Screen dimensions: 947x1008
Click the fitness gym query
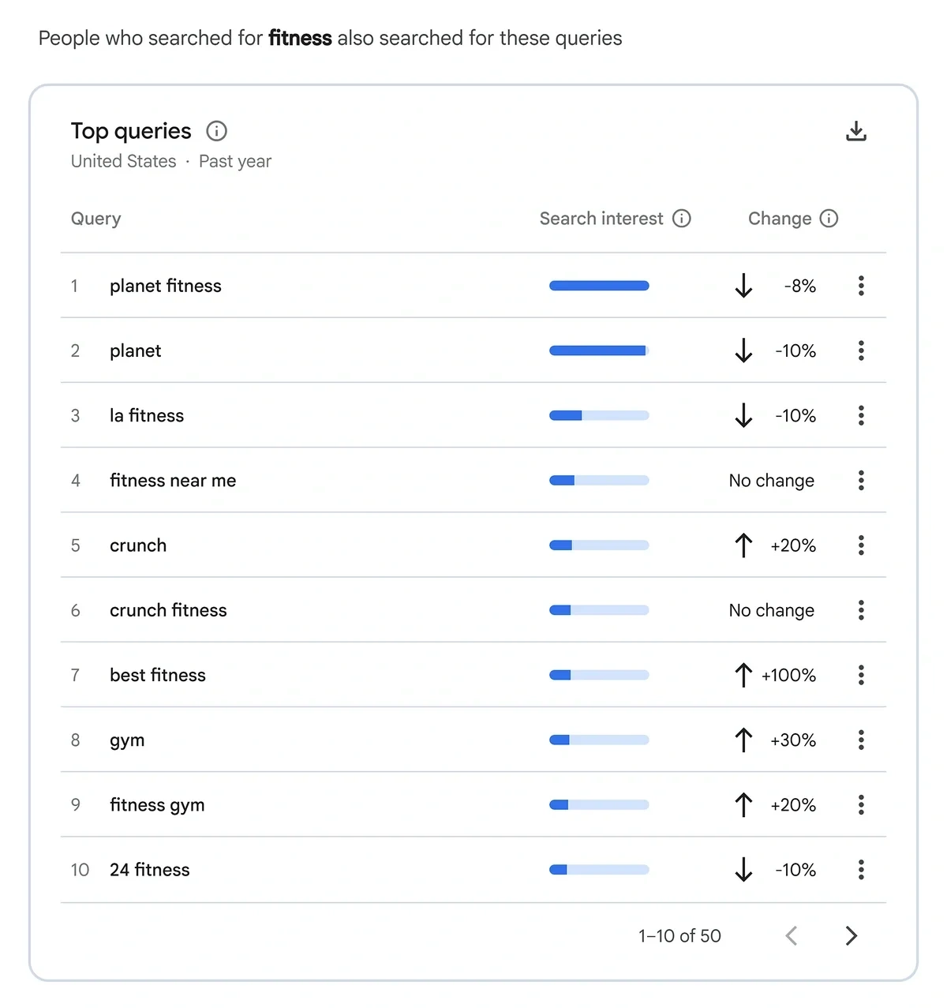click(157, 805)
